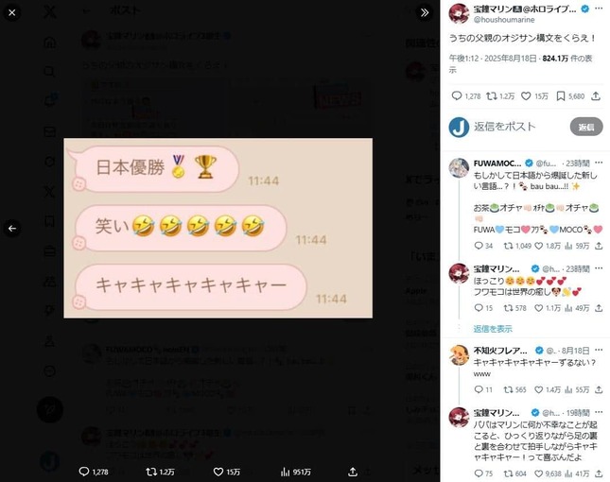Viewport: 610px width, 482px height.
Task: Like the main post heart icon
Action: 526,96
